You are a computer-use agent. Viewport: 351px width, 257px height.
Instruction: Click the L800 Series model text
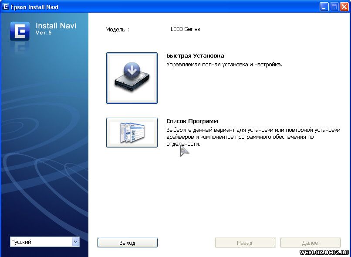coord(186,29)
